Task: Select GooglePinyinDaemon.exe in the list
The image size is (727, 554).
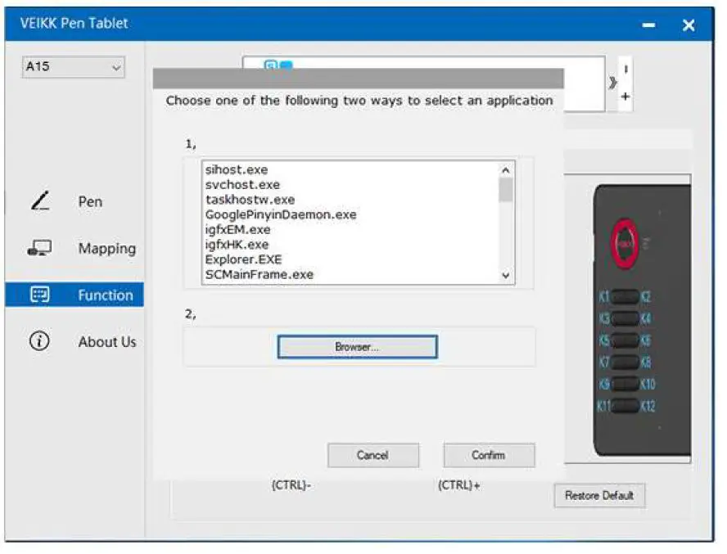Action: click(281, 214)
